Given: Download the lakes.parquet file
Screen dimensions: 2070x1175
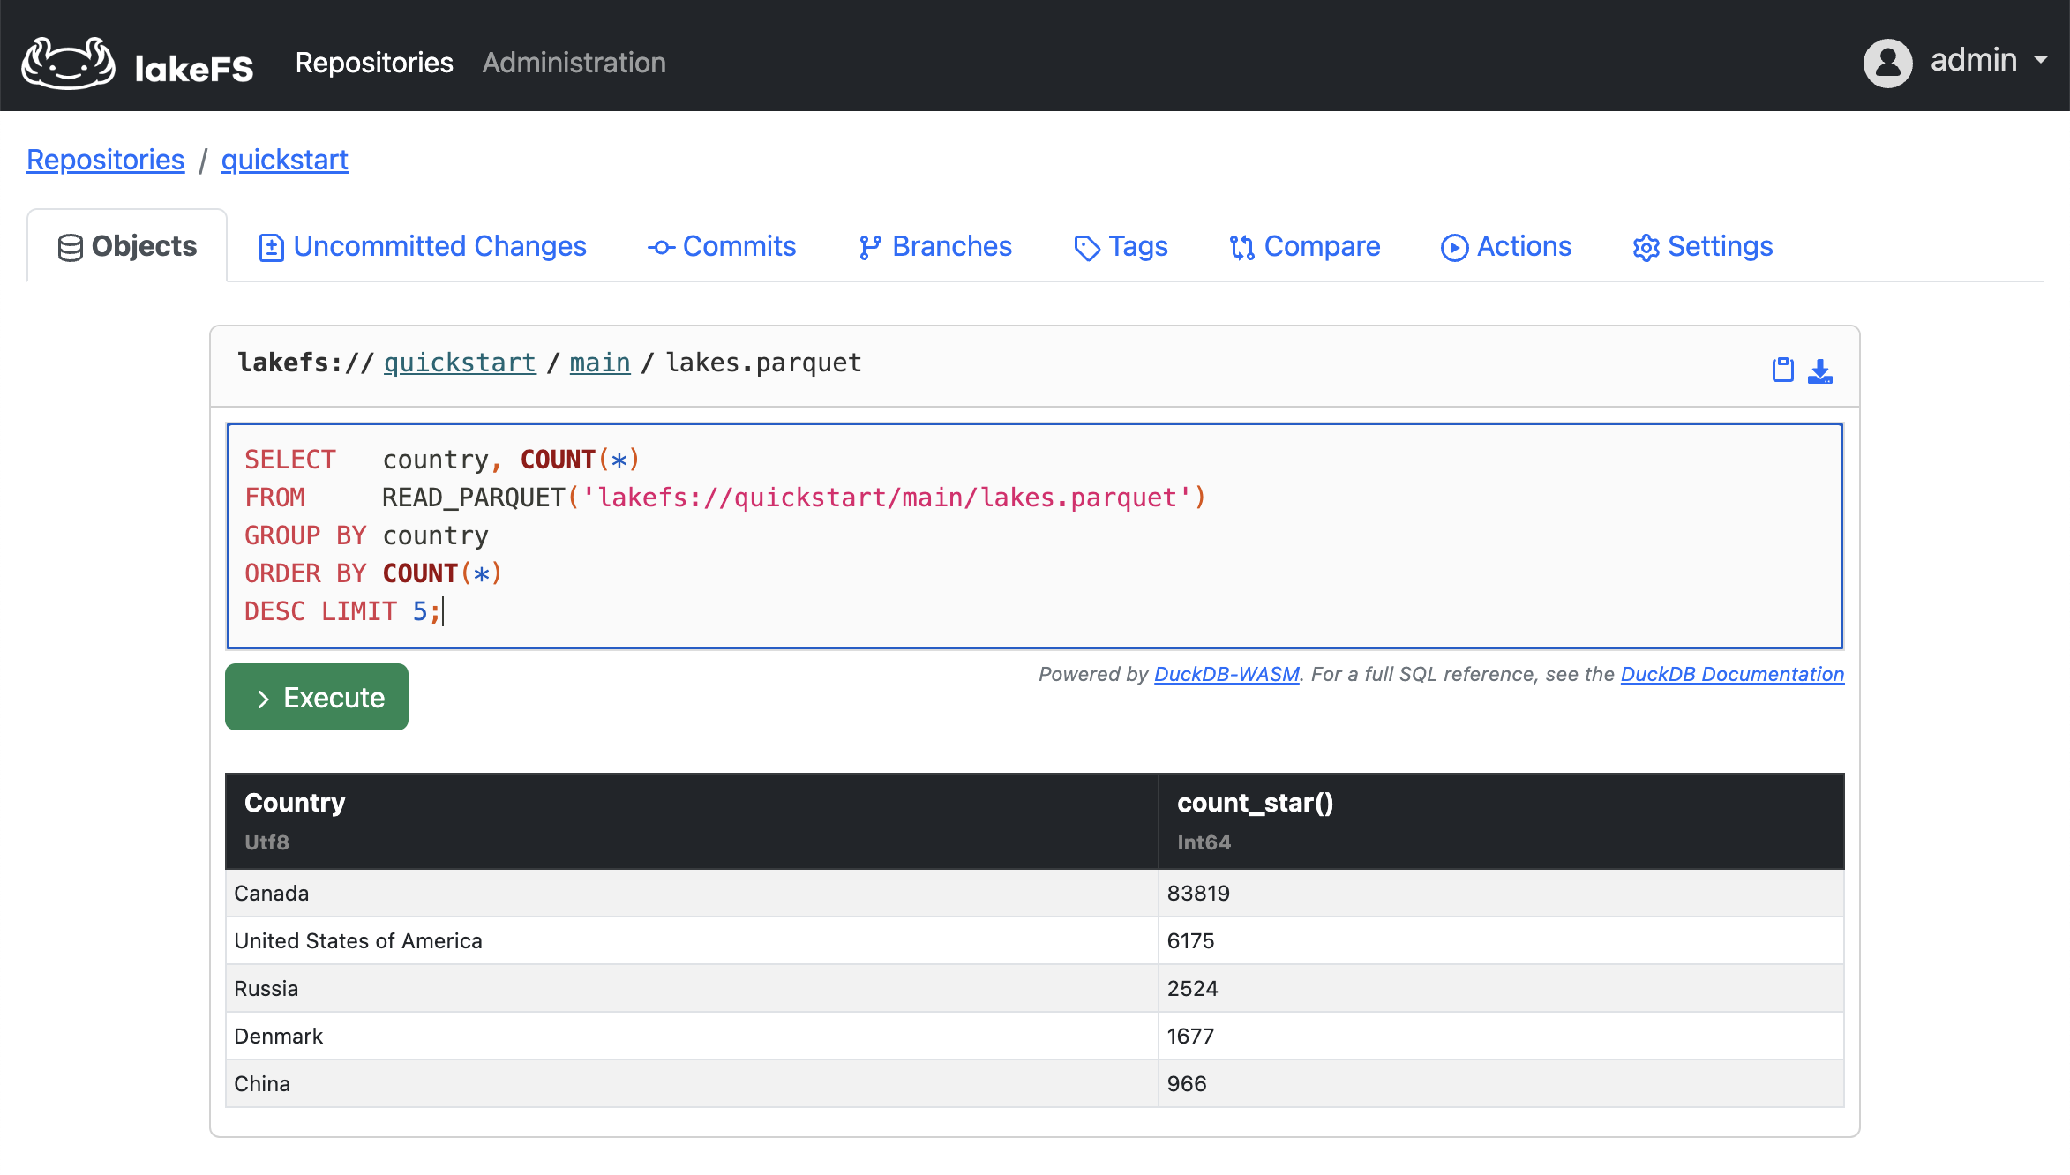Looking at the screenshot, I should 1820,370.
